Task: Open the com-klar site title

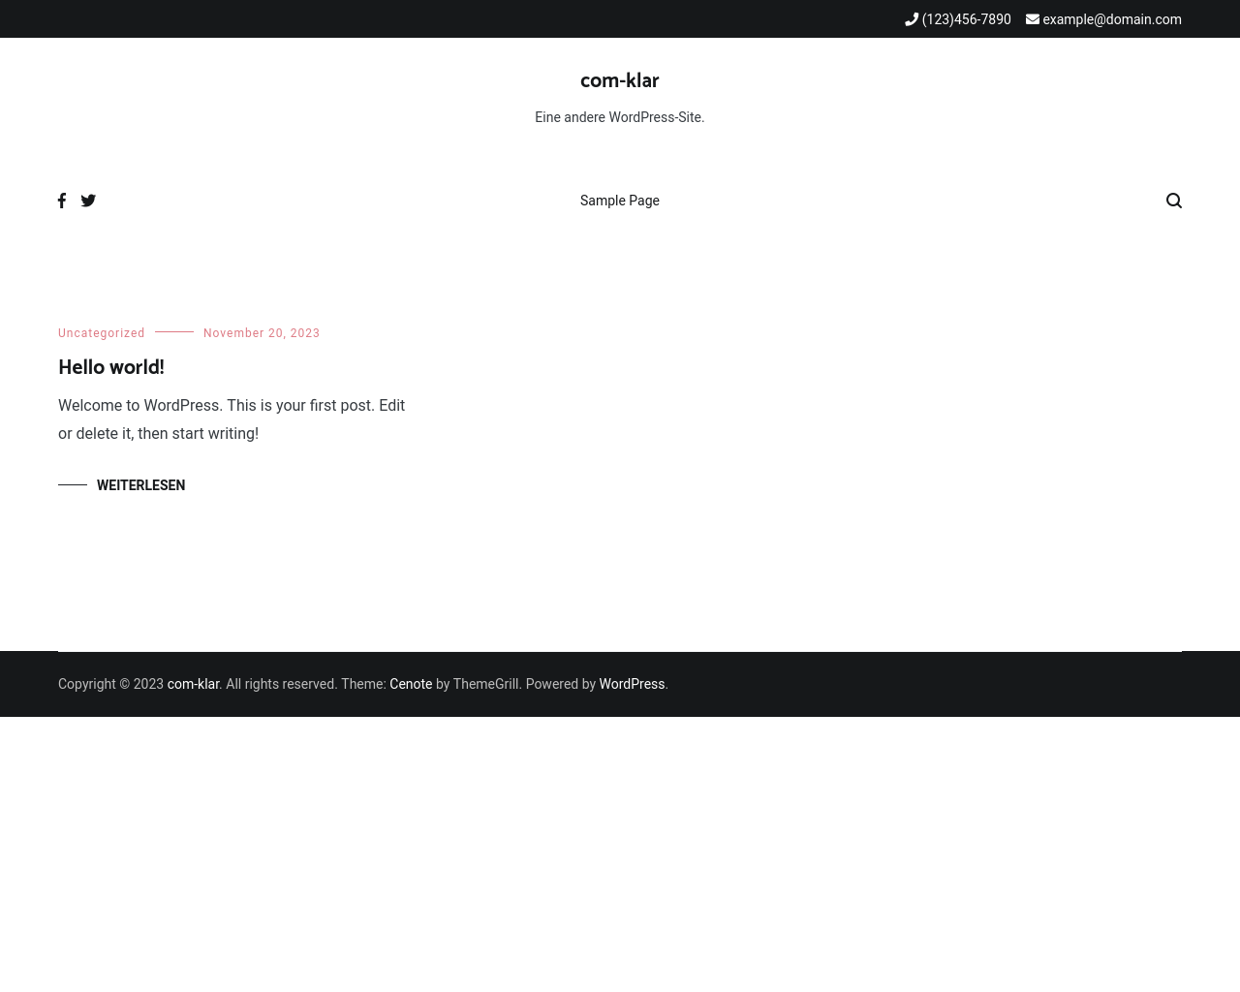Action: point(620,80)
